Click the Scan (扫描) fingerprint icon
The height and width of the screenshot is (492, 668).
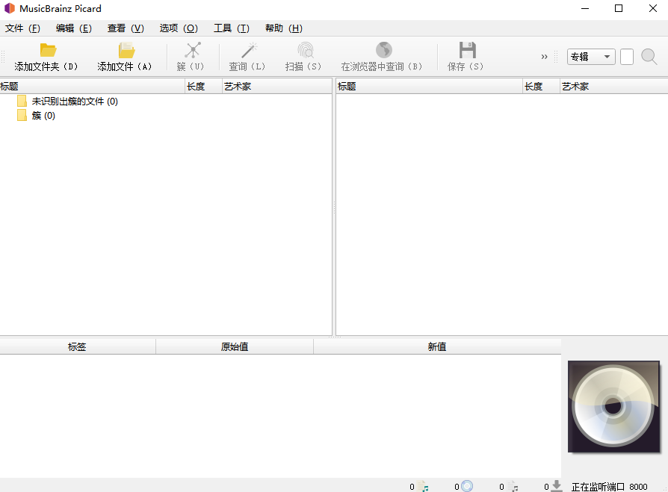click(306, 50)
